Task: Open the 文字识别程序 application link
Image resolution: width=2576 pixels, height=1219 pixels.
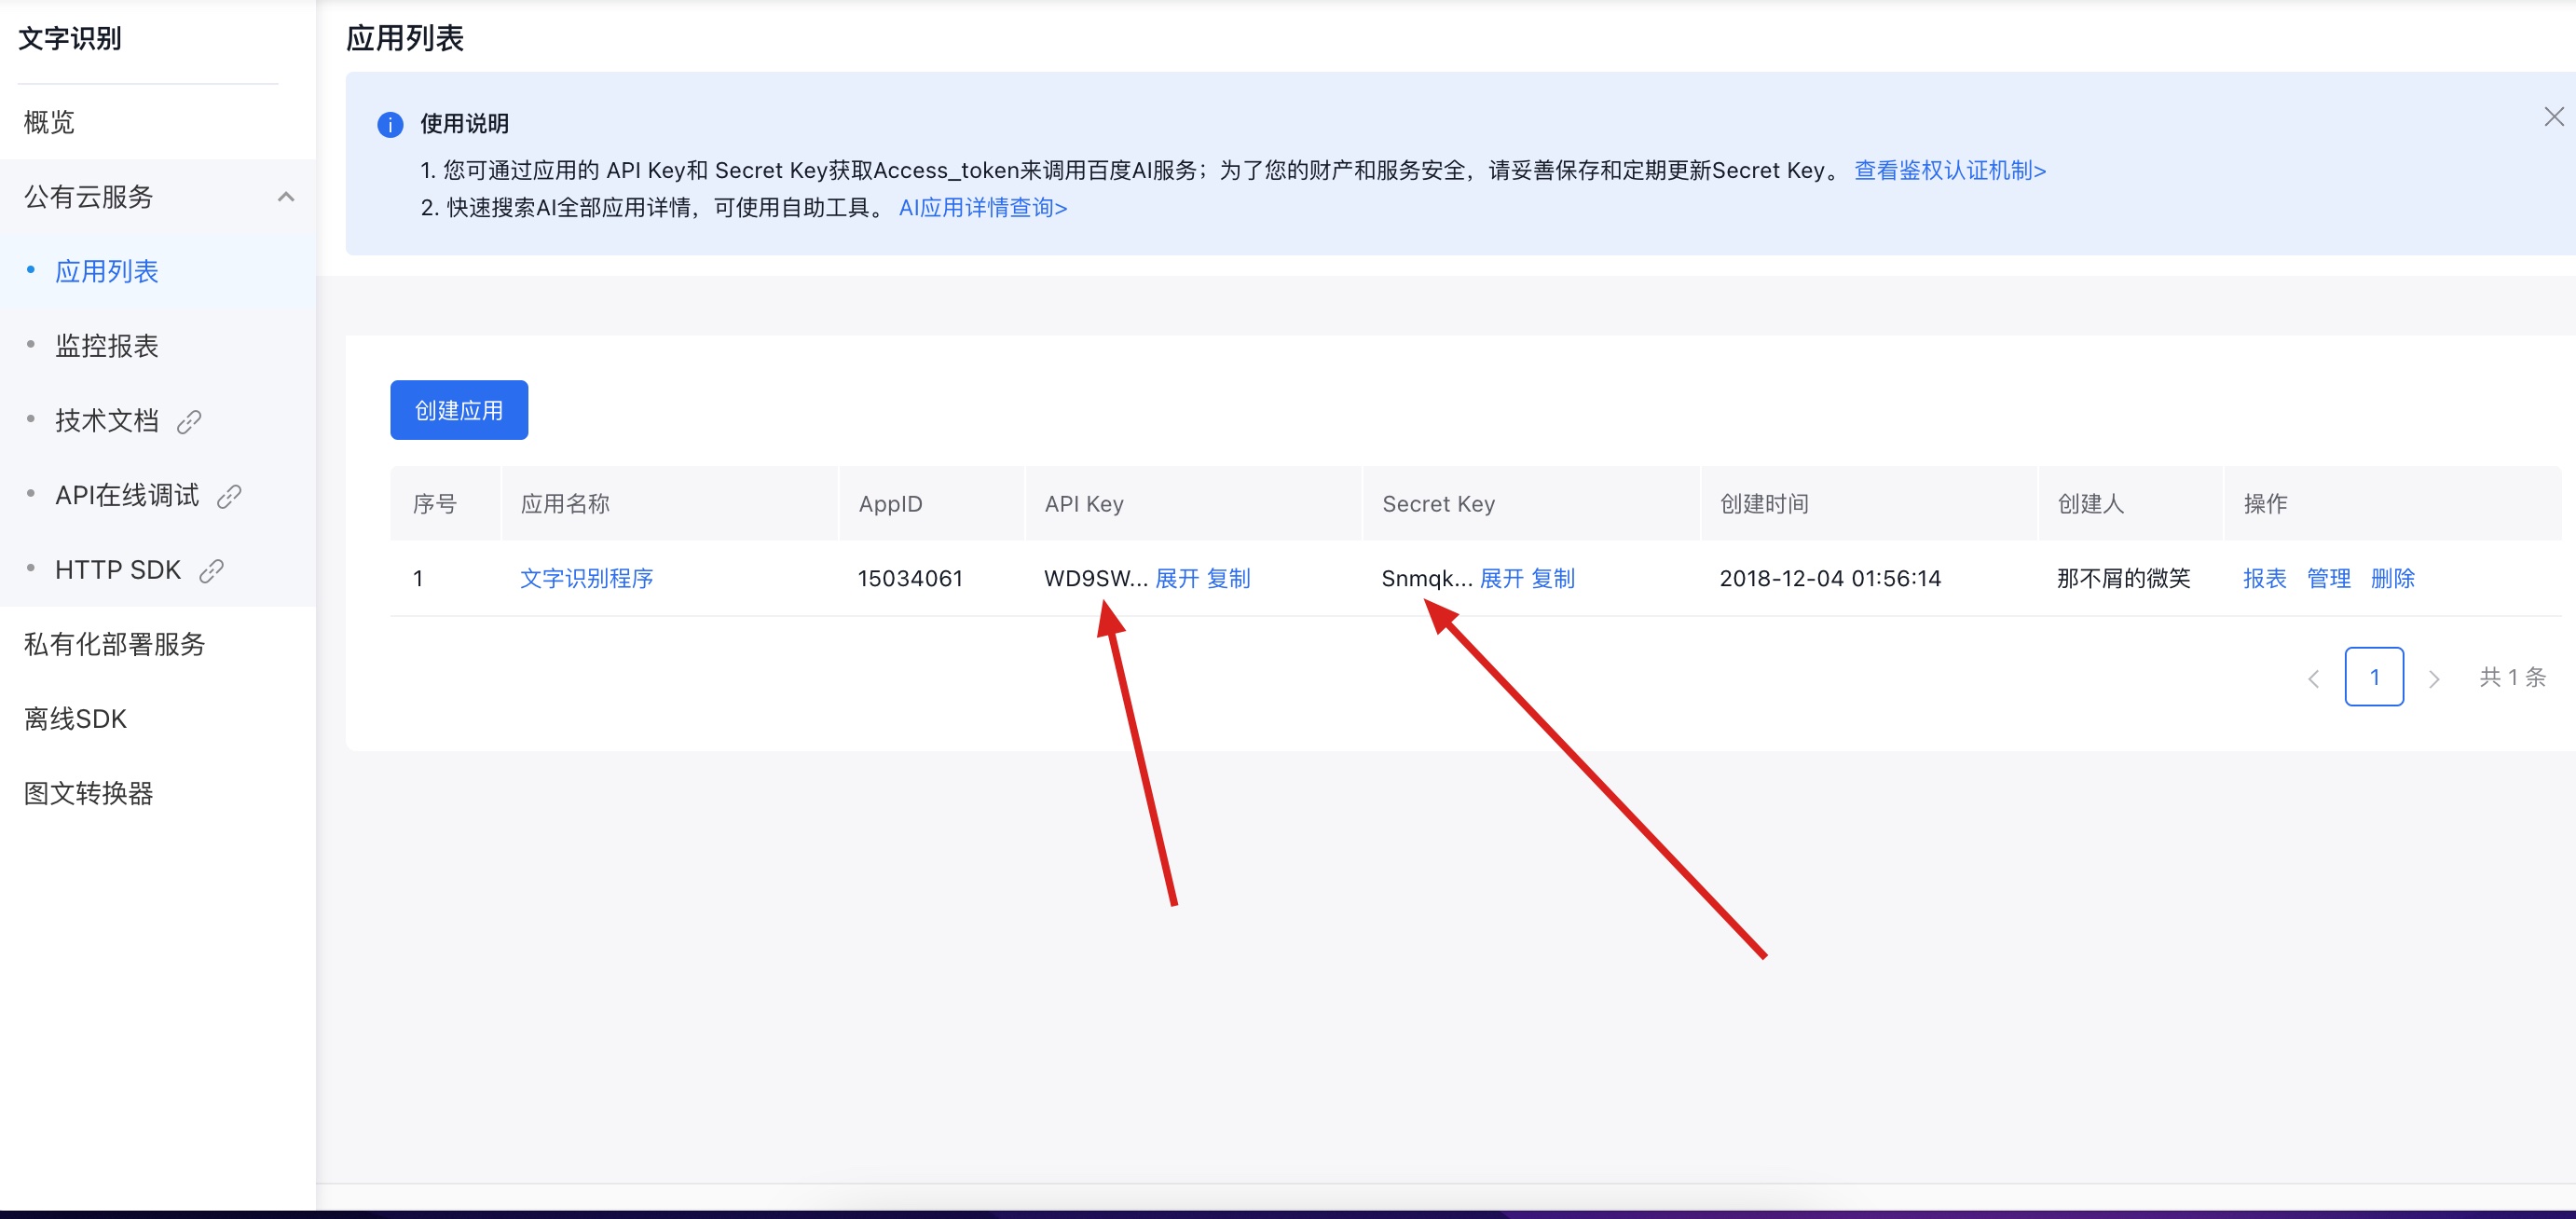Action: 586,578
